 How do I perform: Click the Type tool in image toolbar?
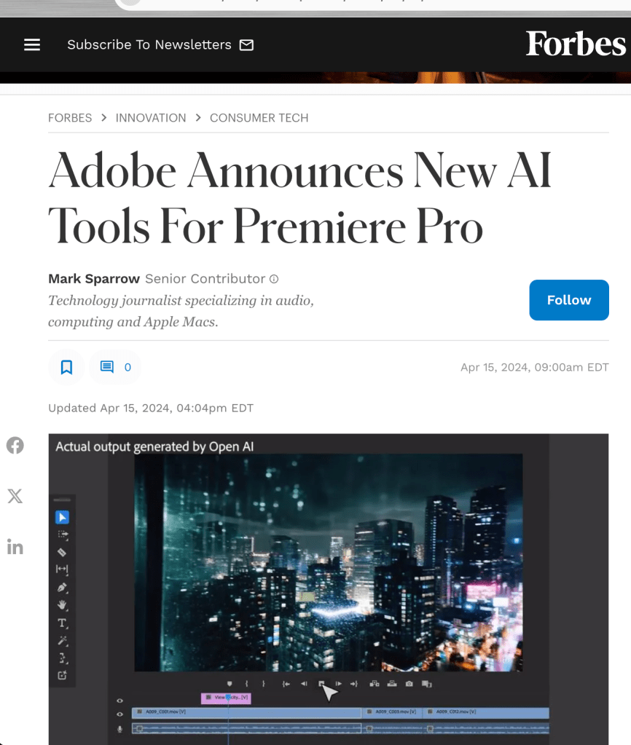[62, 623]
